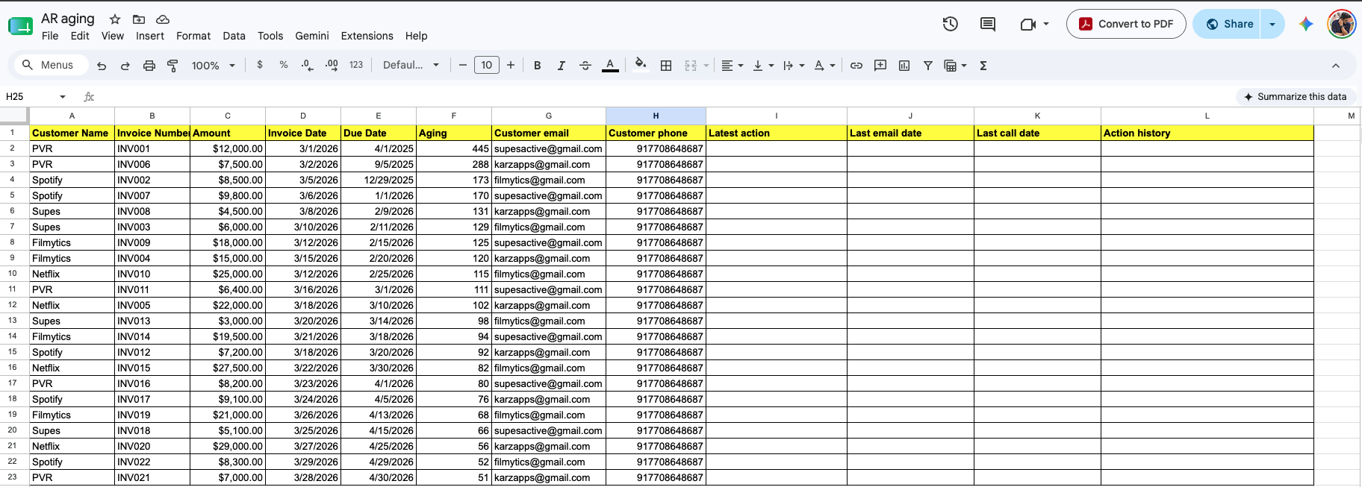This screenshot has width=1362, height=487.
Task: Open merge cells options arrow
Action: (706, 66)
